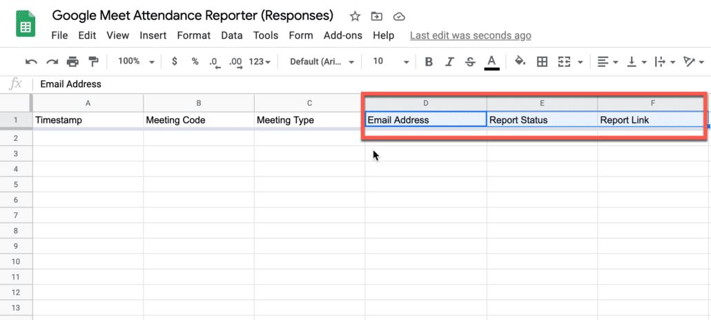Select column C header
The width and height of the screenshot is (711, 320).
pos(309,103)
